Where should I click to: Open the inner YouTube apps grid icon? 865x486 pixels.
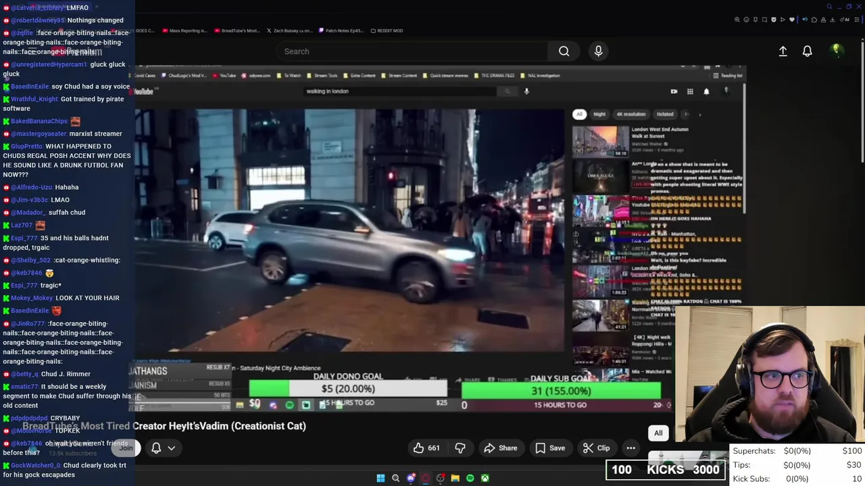pos(690,91)
